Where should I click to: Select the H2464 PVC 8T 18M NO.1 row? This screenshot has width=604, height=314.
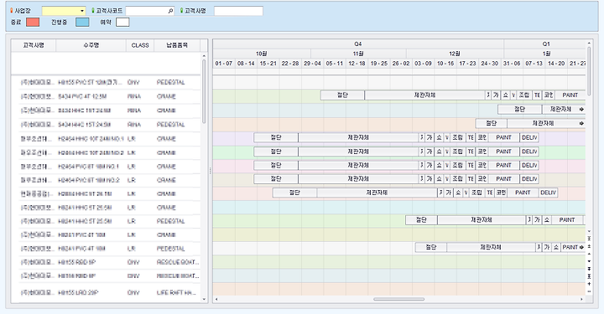pyautogui.click(x=106, y=167)
